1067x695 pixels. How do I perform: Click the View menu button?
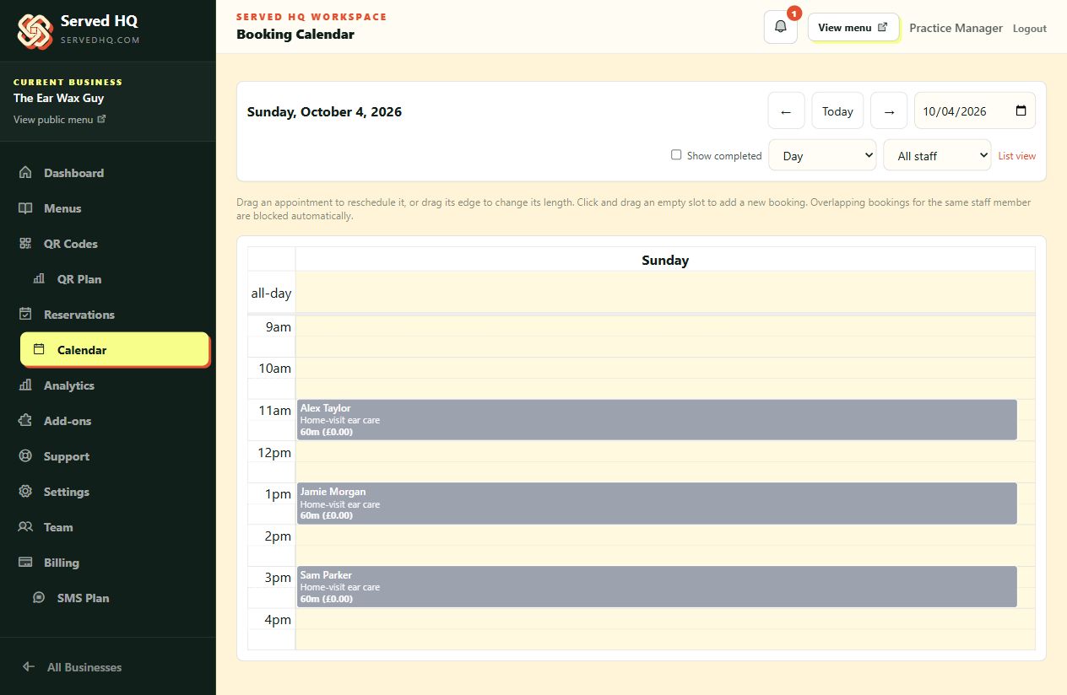(853, 27)
